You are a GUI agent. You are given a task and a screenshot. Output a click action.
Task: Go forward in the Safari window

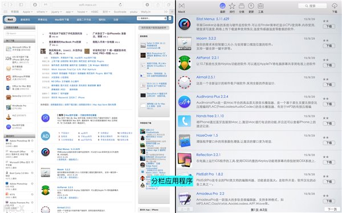[x=11, y=5]
